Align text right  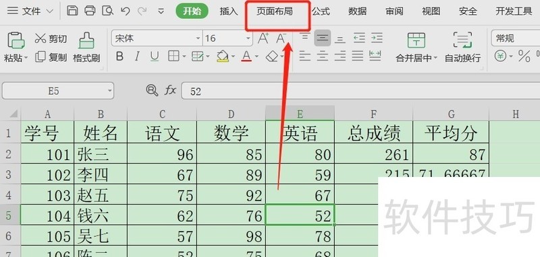coord(340,56)
